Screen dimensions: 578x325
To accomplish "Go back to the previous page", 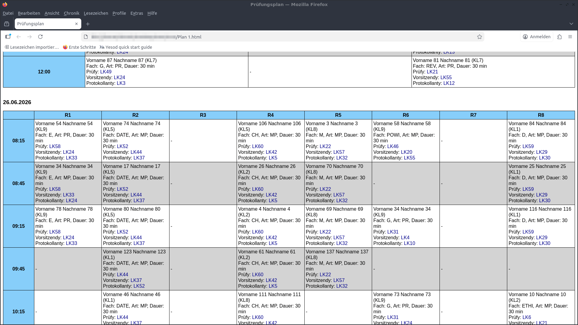I will [x=19, y=37].
